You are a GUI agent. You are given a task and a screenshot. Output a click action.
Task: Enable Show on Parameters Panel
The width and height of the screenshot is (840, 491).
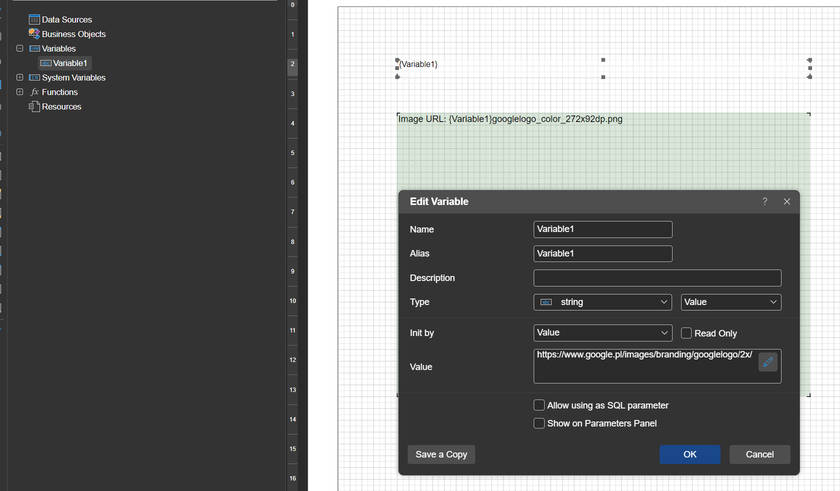click(x=539, y=423)
